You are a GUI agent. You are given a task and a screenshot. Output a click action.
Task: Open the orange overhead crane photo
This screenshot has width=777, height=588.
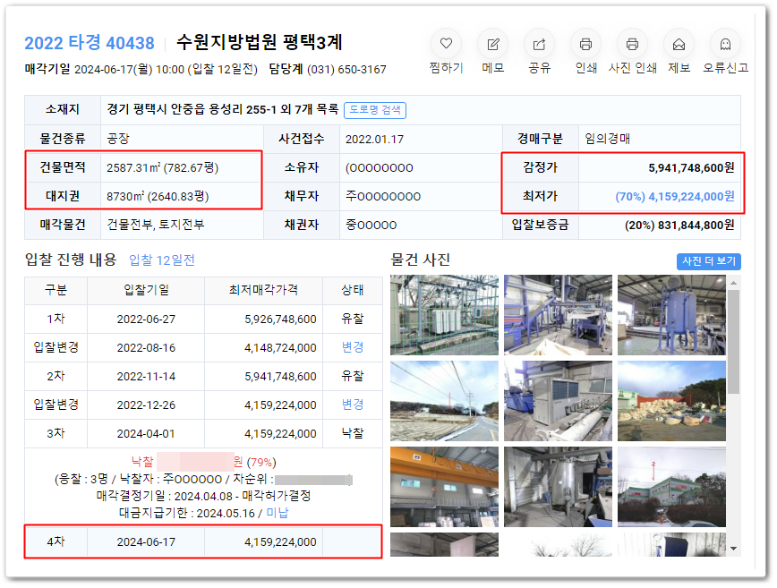click(444, 487)
